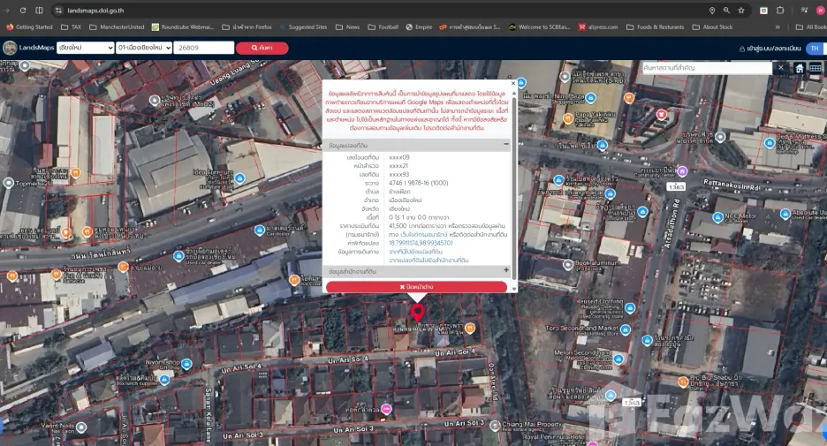Screen dimensions: 827x446
Task: Open the browser profile avatar
Action: coord(821,10)
